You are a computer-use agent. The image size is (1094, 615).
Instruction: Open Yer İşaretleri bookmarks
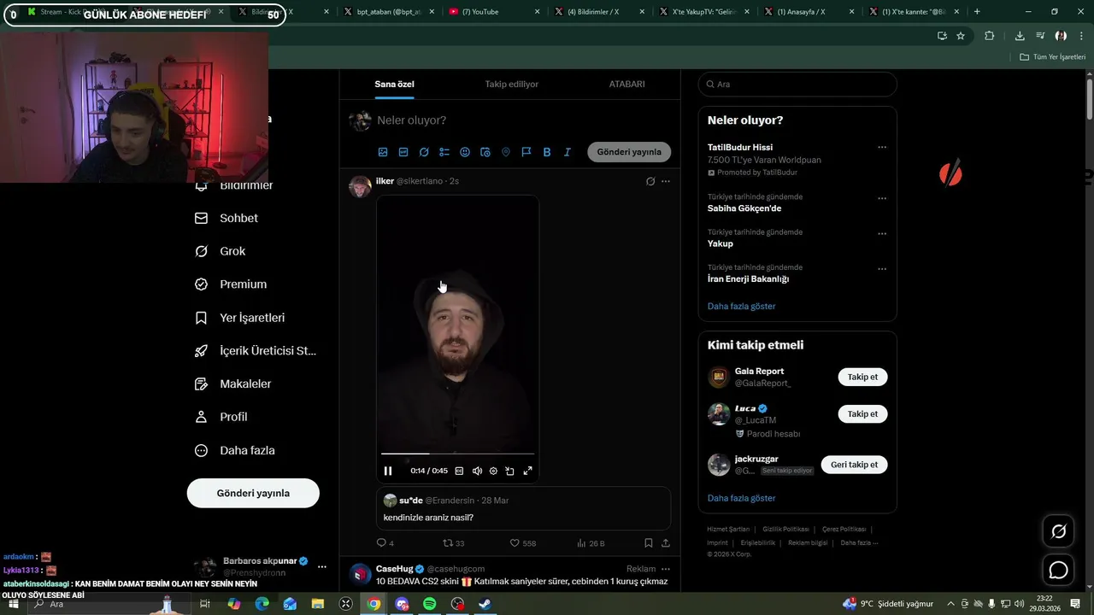(x=241, y=318)
